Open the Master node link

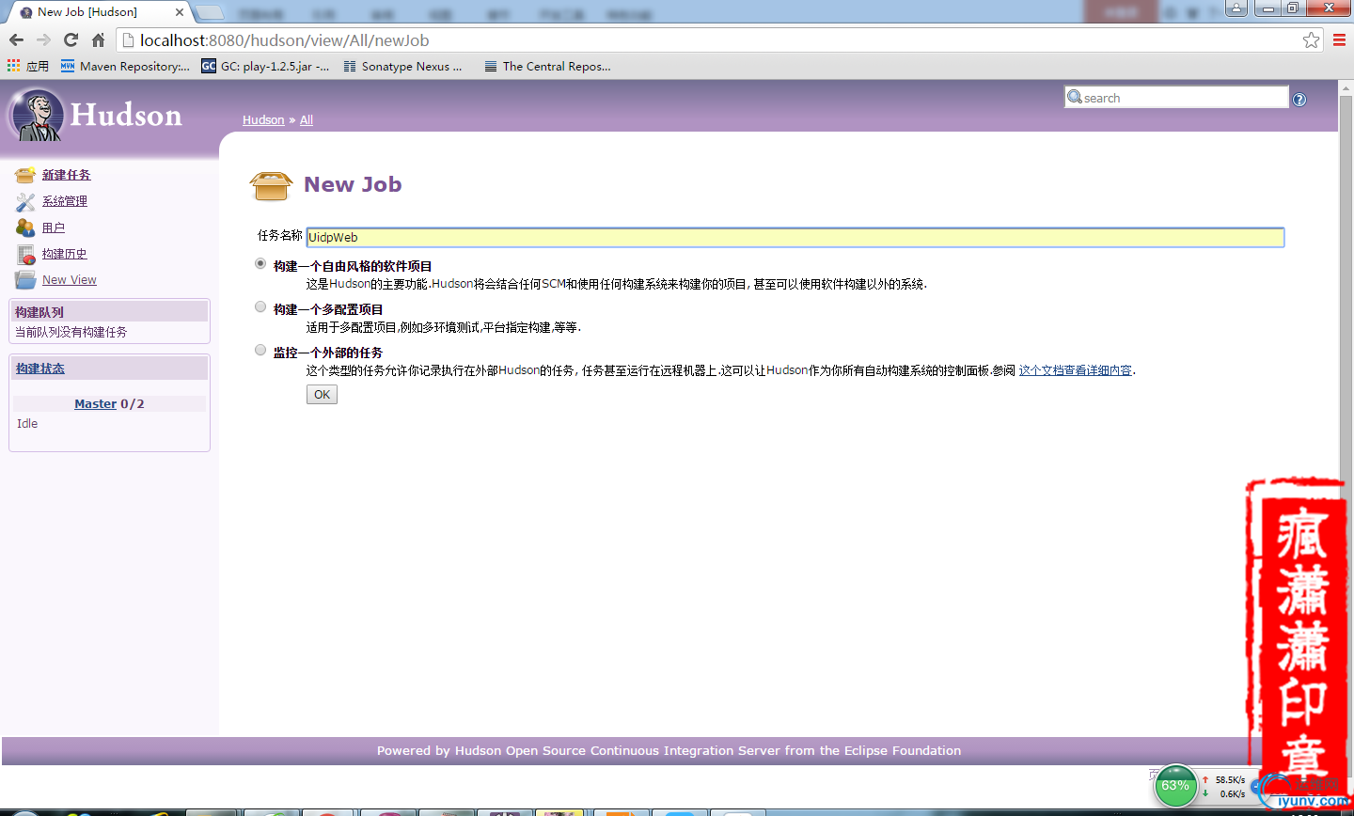click(x=96, y=404)
